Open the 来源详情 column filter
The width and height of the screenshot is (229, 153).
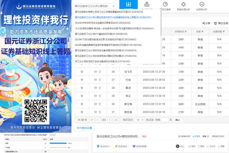pyautogui.click(x=223, y=32)
